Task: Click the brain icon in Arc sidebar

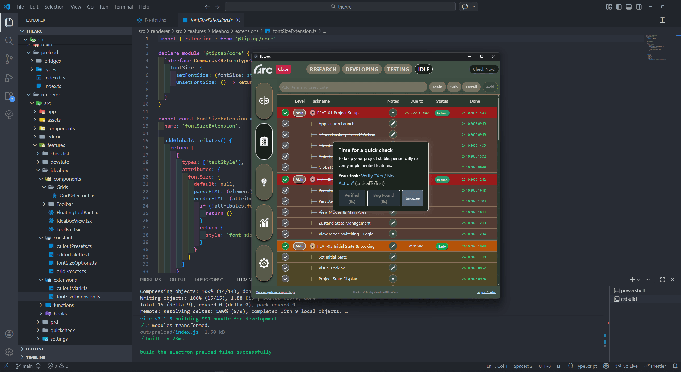Action: (264, 101)
